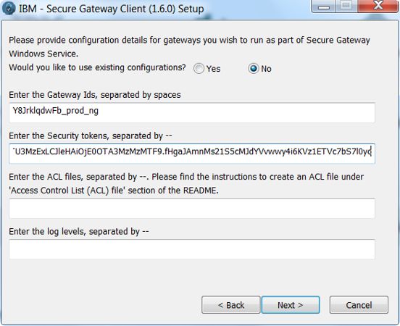The height and width of the screenshot is (326, 400).
Task: Click the 'Enter the ACL files' instruction text
Action: pos(186,183)
